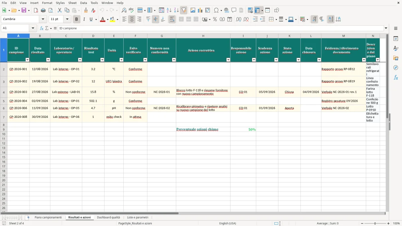This screenshot has width=402, height=226.
Task: Insert an image
Action: [x=193, y=10]
